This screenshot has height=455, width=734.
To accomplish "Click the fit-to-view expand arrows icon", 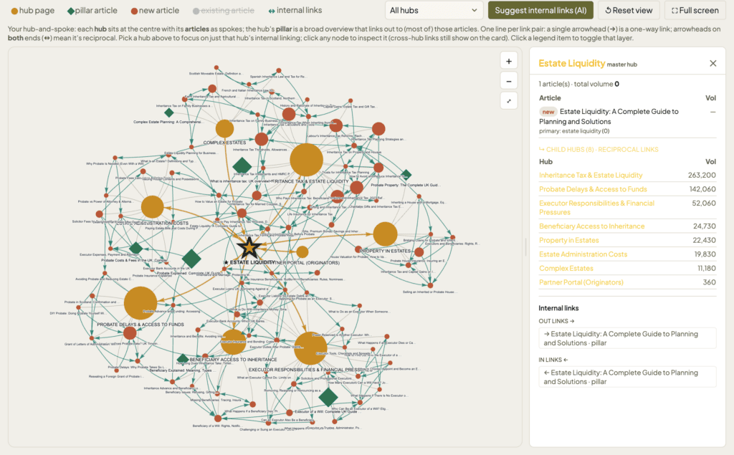I will pos(509,100).
